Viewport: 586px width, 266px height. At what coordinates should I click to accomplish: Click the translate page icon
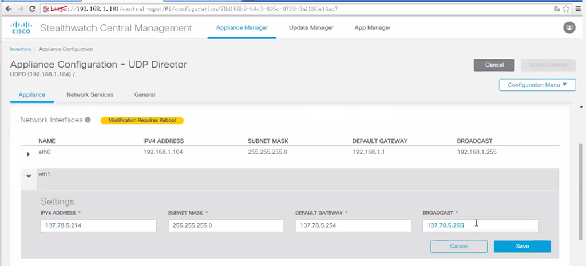[556, 9]
